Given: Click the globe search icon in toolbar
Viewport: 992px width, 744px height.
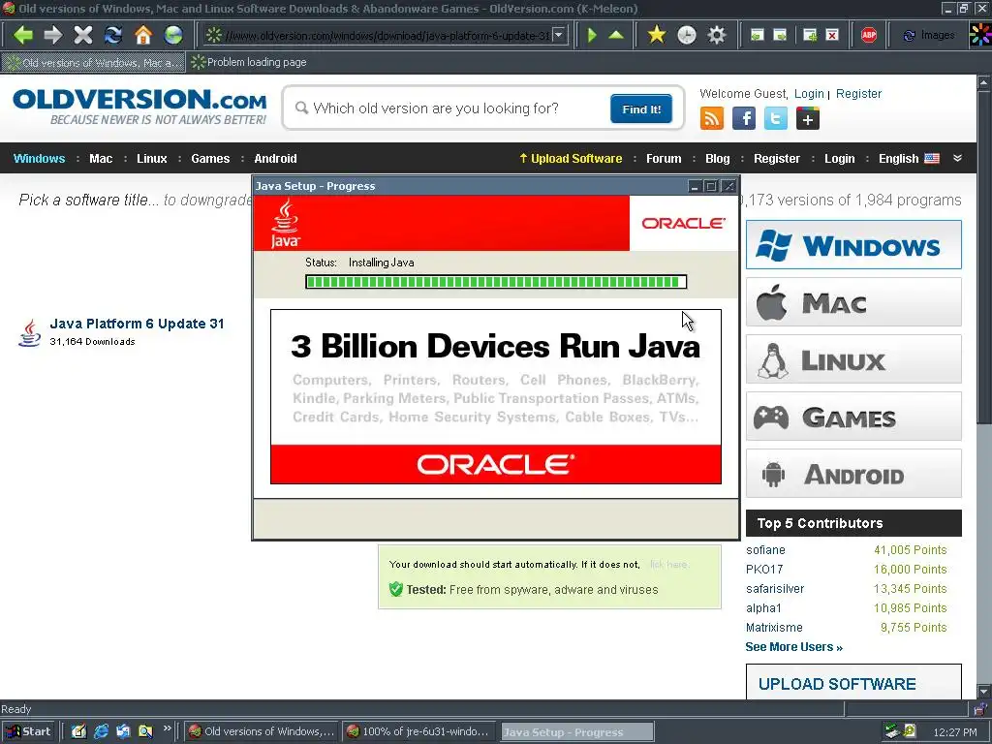Looking at the screenshot, I should [173, 35].
